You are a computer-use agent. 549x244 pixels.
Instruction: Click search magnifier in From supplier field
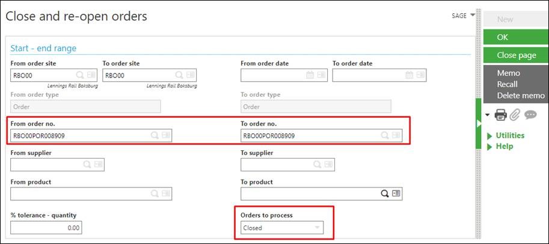coord(87,165)
